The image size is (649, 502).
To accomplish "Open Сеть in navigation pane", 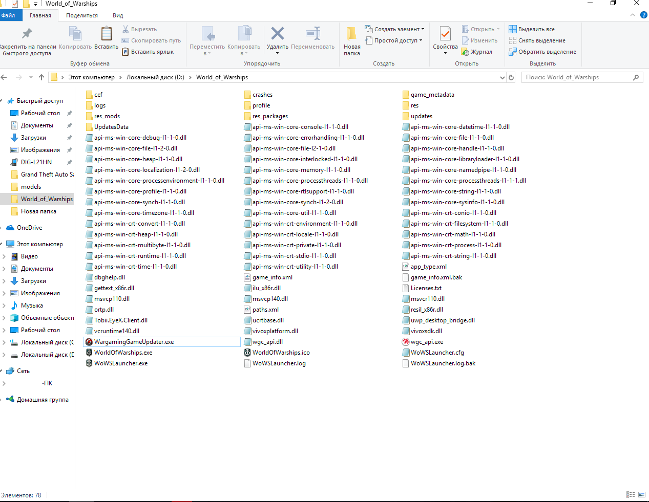I will (23, 371).
